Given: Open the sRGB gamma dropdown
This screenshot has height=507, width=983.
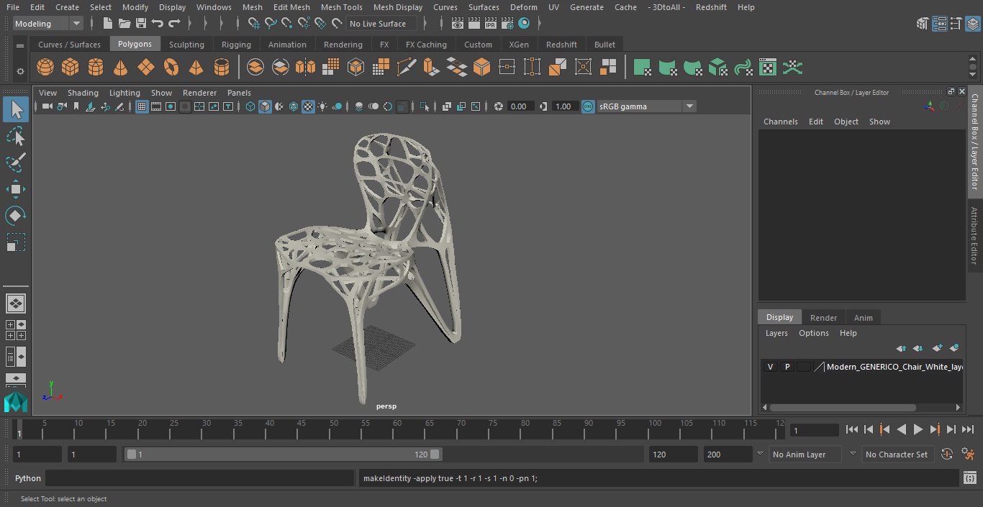Looking at the screenshot, I should click(645, 106).
